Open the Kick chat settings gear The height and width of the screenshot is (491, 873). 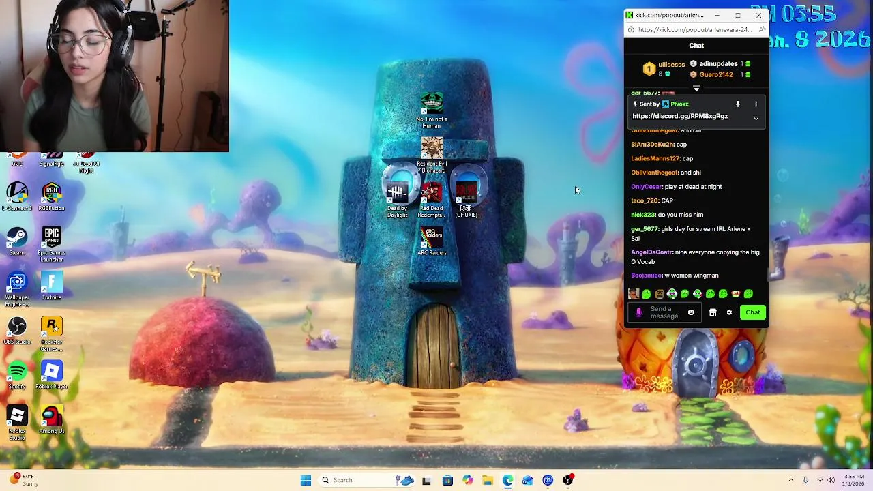[x=729, y=312]
